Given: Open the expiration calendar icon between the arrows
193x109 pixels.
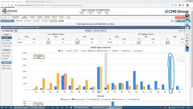Looking at the screenshot, I should coord(61,21).
